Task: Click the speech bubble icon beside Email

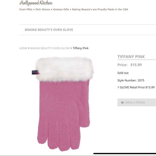Action: point(122,102)
